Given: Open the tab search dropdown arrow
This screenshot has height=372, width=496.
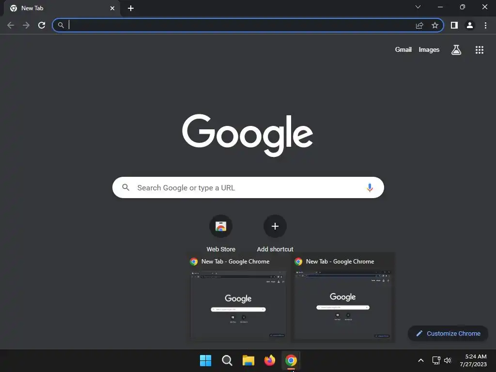Looking at the screenshot, I should pos(418,7).
